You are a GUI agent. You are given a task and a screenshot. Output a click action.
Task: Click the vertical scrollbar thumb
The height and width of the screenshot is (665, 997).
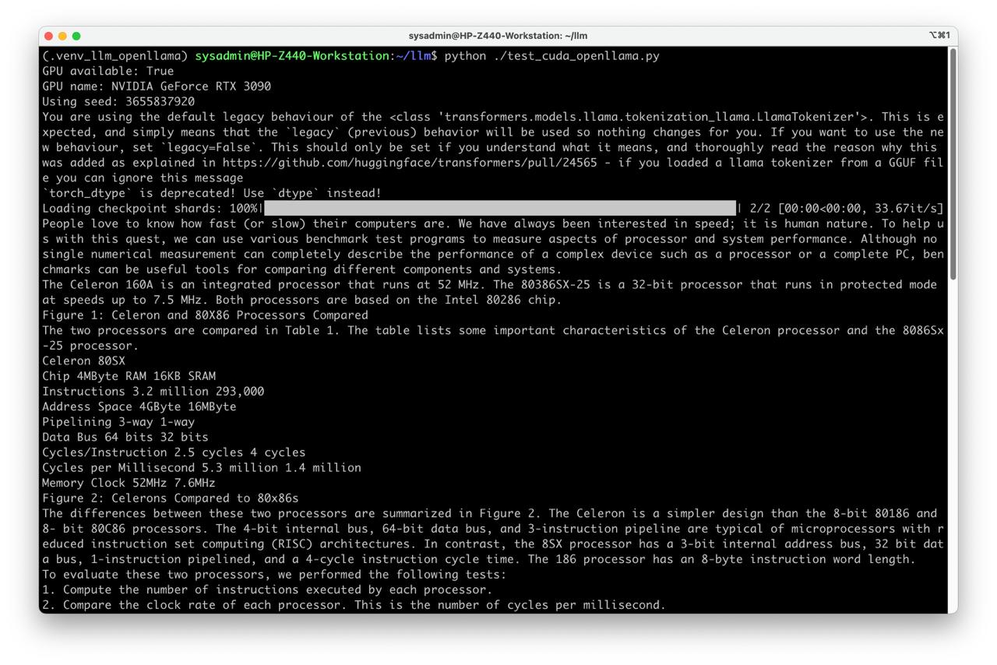point(952,164)
